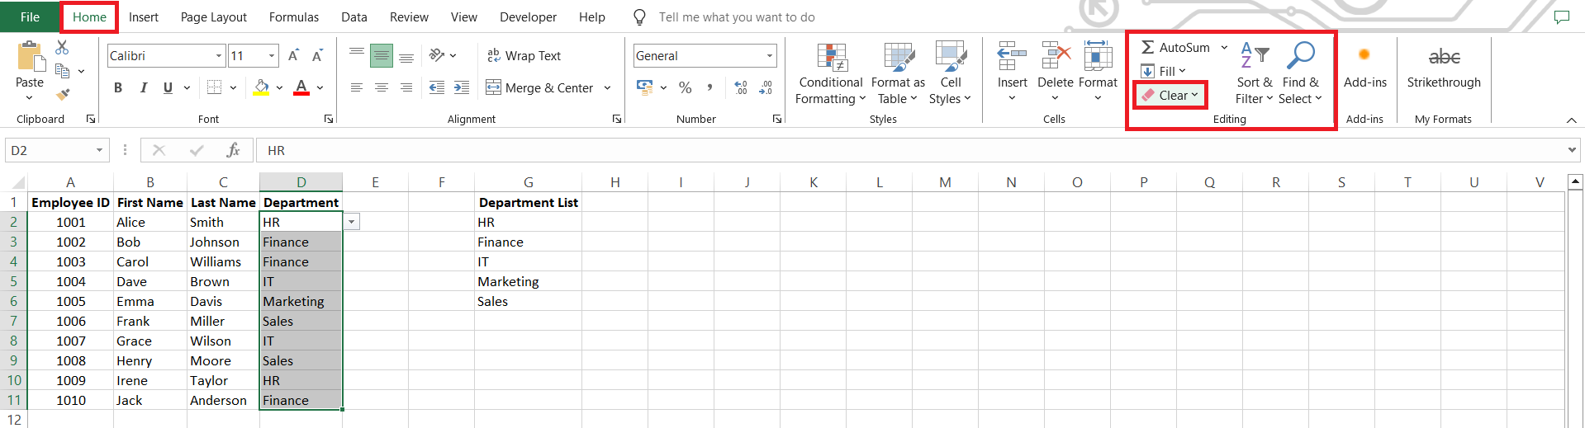This screenshot has width=1585, height=428.
Task: Open Find & Select menu
Action: click(1300, 73)
